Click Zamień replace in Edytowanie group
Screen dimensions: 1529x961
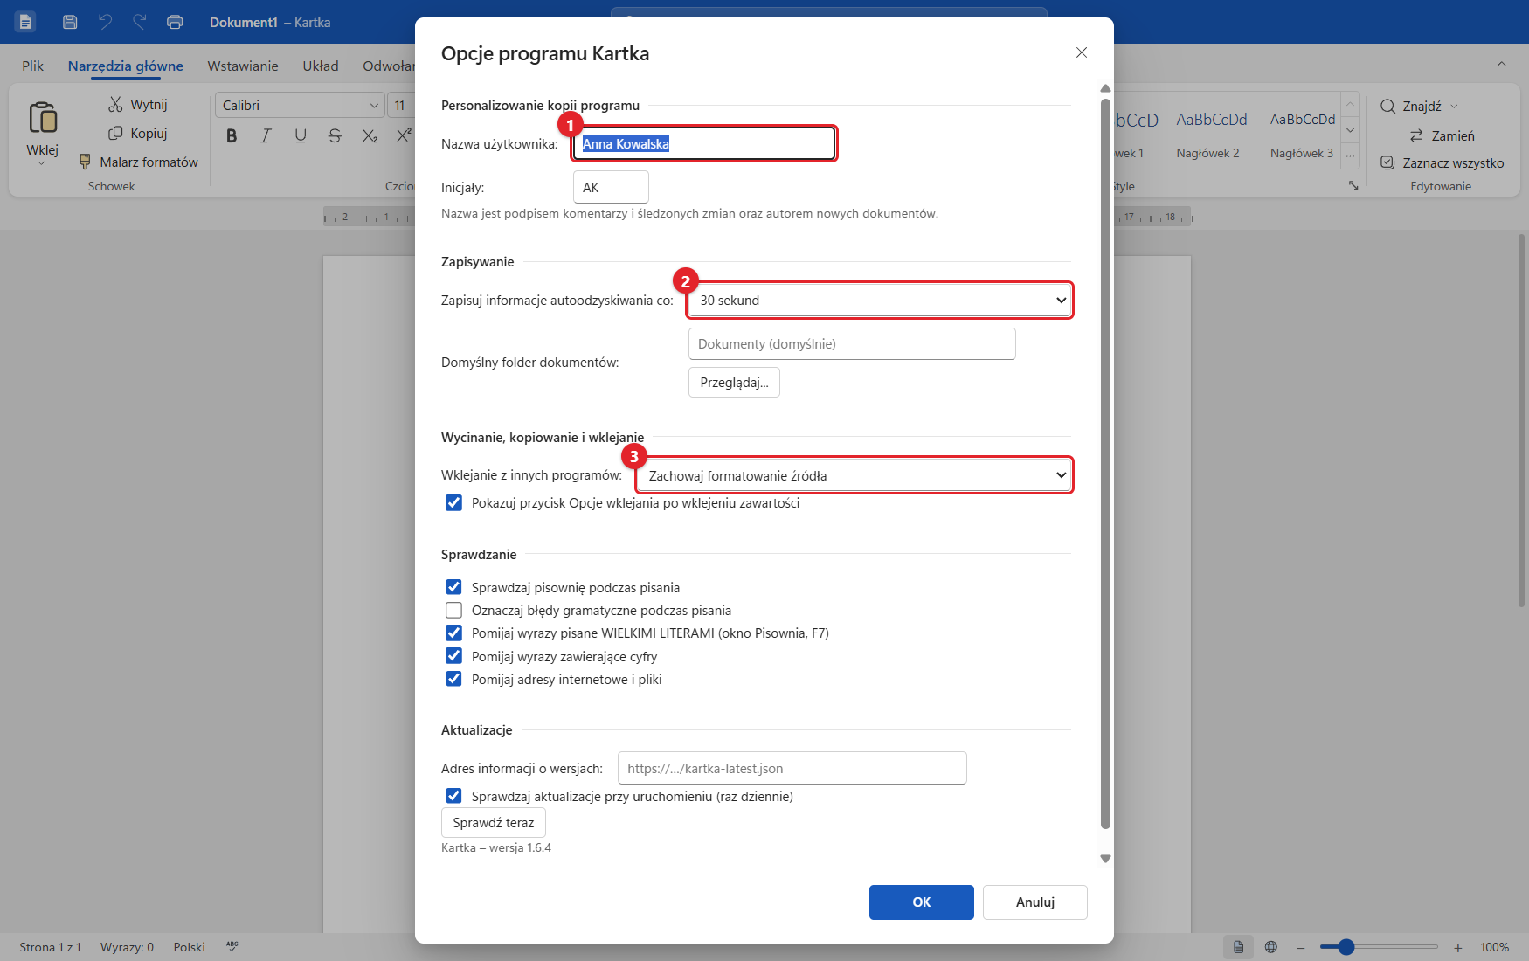[x=1442, y=135]
